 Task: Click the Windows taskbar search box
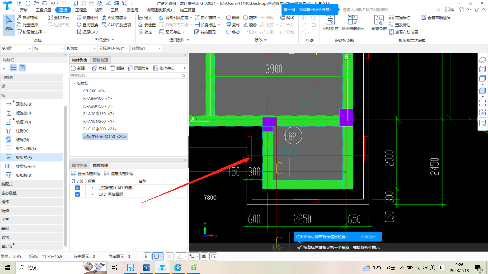click(x=61, y=268)
